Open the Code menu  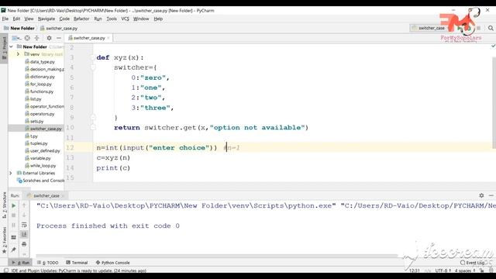point(64,19)
